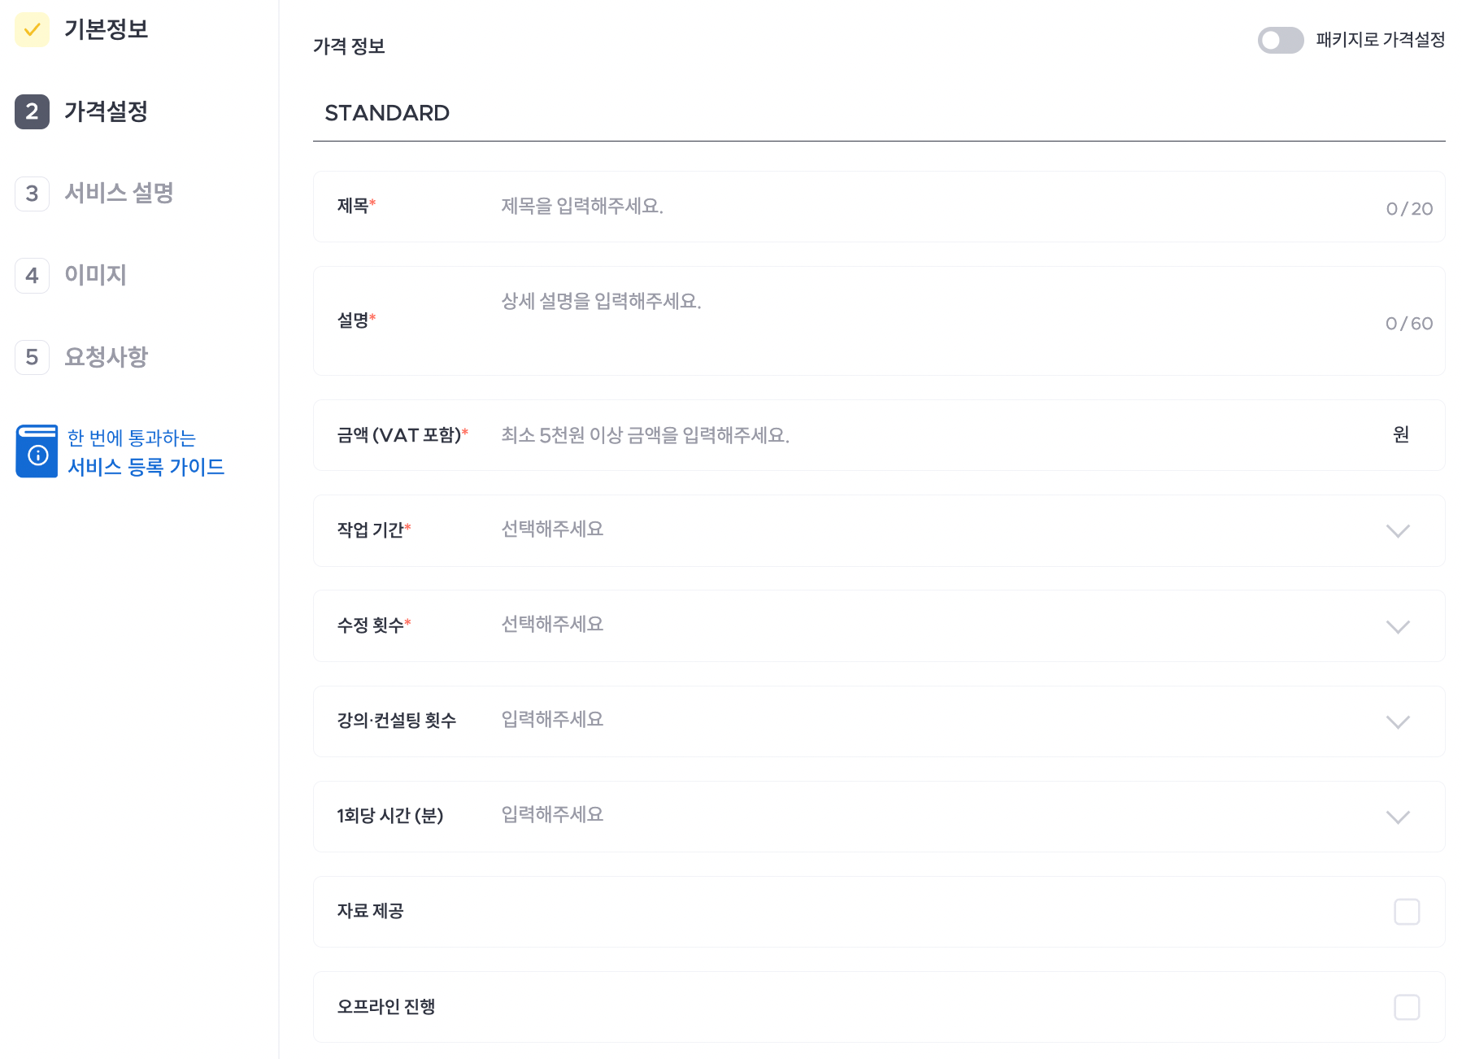Expand the 강의·컨설팅 횟수 dropdown chevron

tap(1398, 721)
